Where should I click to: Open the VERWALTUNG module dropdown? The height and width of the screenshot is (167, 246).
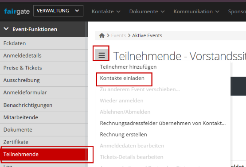coord(58,11)
